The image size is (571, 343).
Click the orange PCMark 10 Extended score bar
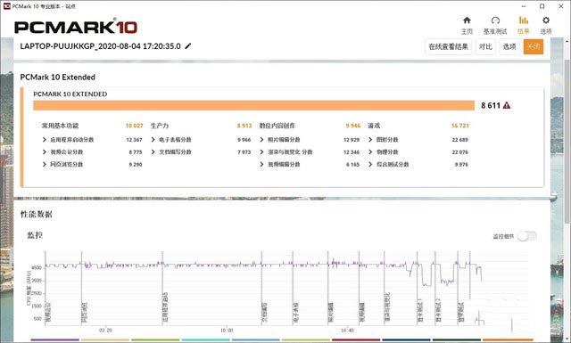pos(253,105)
